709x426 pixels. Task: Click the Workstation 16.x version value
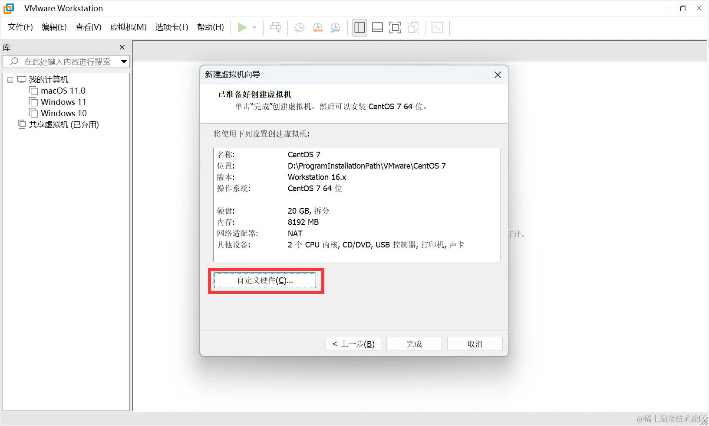tap(317, 177)
